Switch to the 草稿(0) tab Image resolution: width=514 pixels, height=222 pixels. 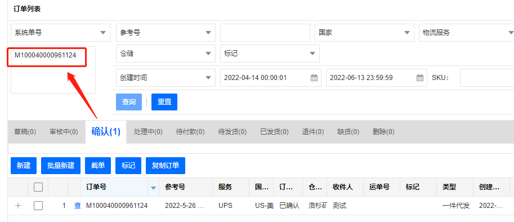25,132
